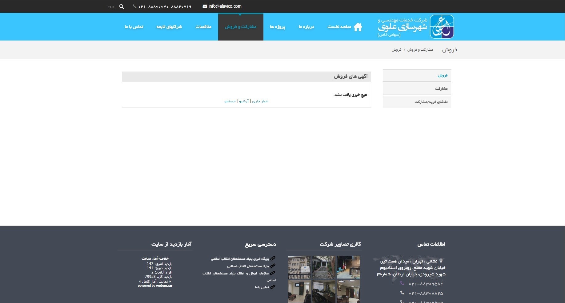Click the phone icon in top bar
The height and width of the screenshot is (303, 565).
click(x=135, y=6)
